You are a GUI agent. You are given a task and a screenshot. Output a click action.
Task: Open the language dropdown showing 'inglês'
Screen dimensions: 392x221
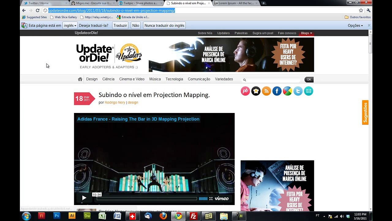point(70,25)
